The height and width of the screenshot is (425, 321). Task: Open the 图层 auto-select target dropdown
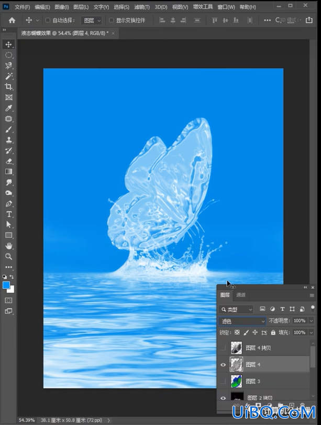click(92, 20)
